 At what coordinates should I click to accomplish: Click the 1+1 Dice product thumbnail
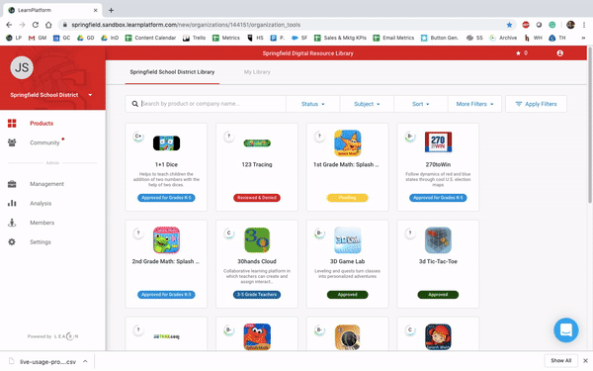tap(166, 143)
